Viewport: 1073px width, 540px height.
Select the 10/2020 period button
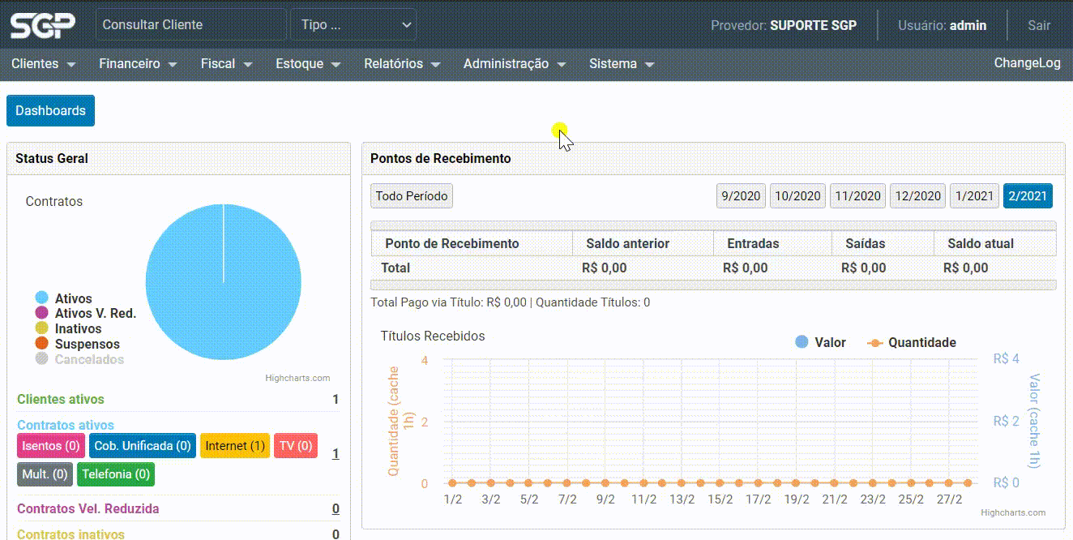(x=798, y=196)
